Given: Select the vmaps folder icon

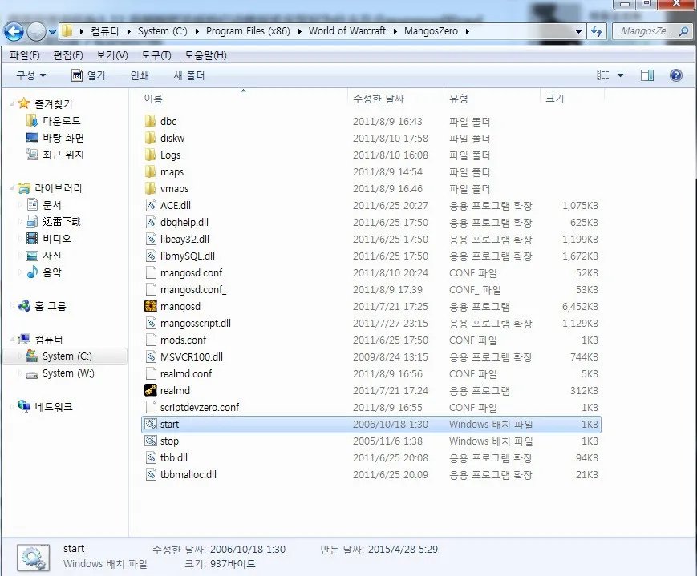Looking at the screenshot, I should (x=151, y=189).
